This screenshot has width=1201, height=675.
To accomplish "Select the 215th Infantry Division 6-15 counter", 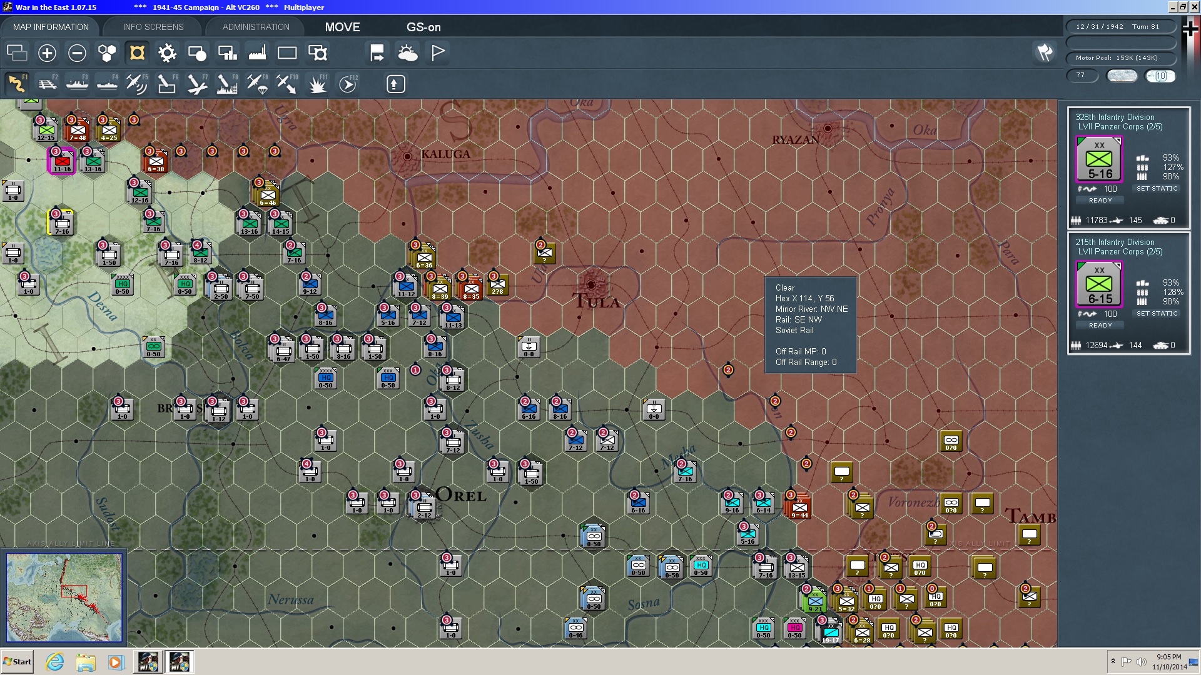I will (1099, 284).
